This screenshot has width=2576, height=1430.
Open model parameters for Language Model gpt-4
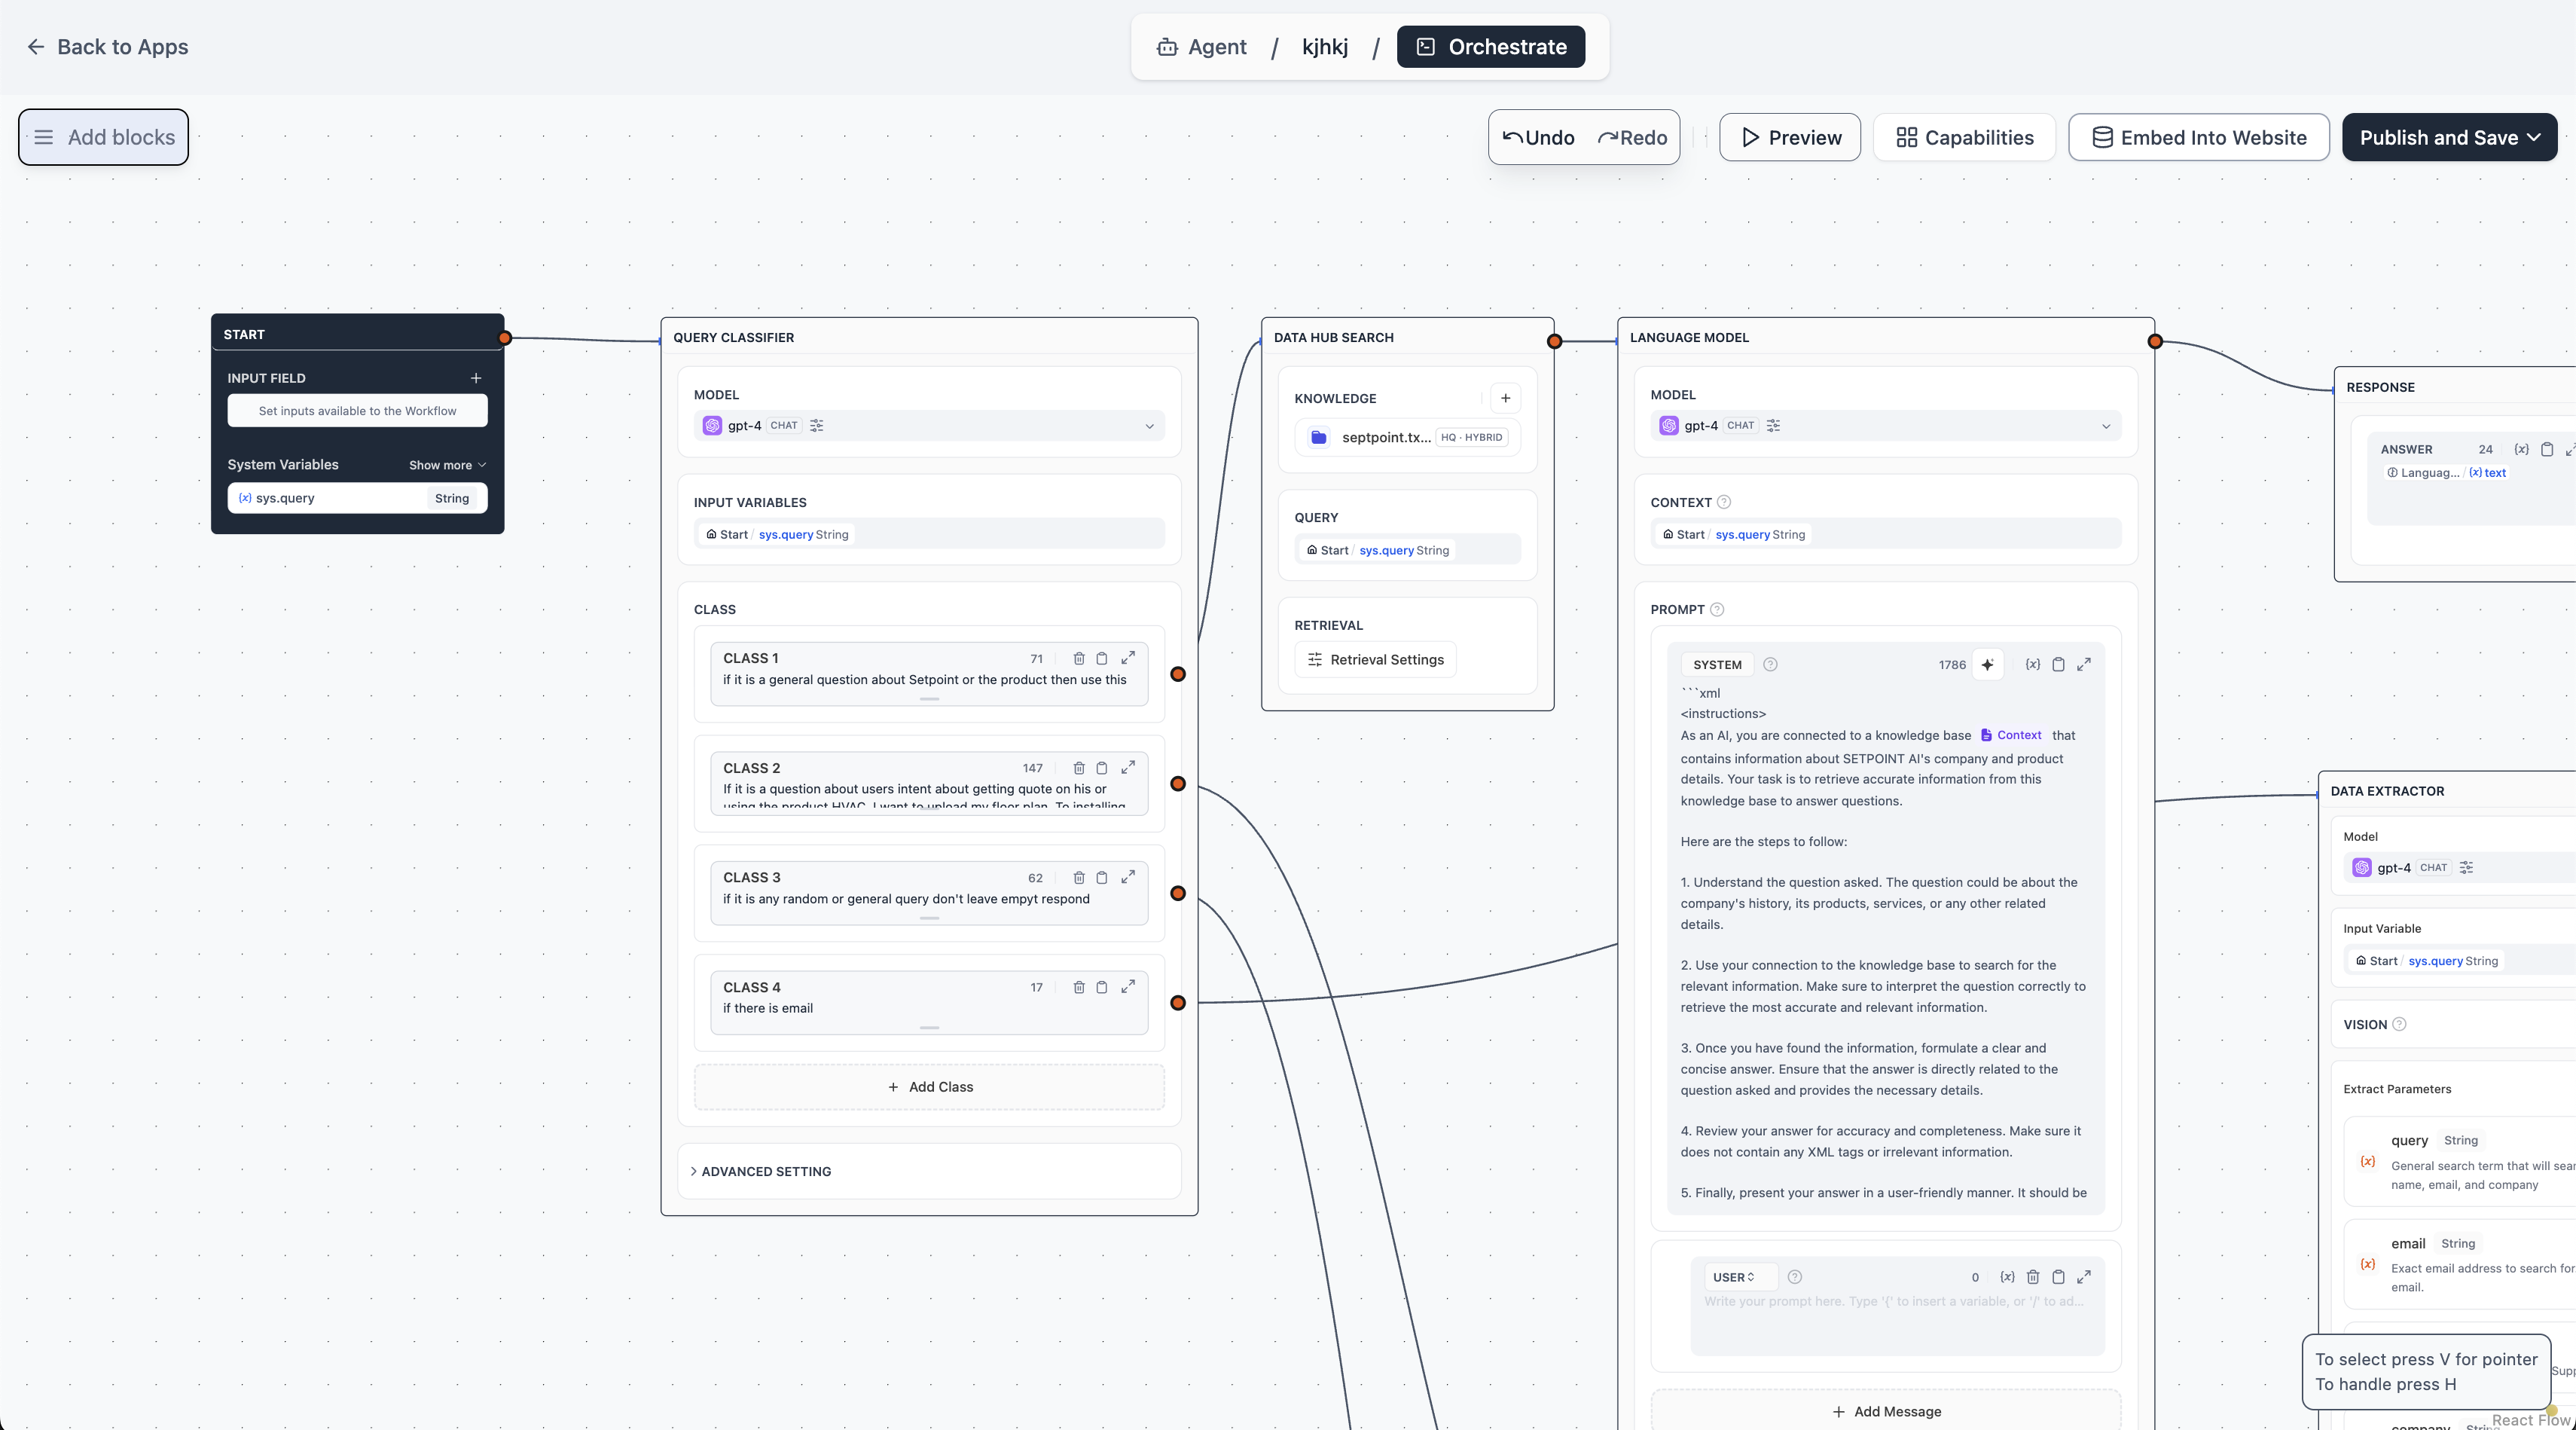coord(1773,425)
